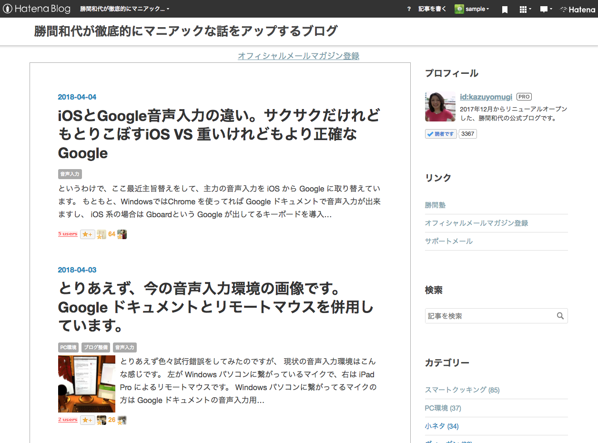Click first star user avatar of second article
This screenshot has width=598, height=443.
101,420
